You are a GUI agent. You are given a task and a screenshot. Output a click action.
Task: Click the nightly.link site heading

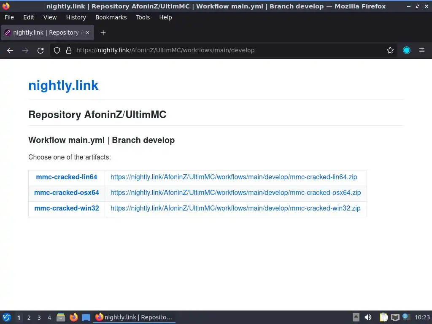[x=63, y=85]
